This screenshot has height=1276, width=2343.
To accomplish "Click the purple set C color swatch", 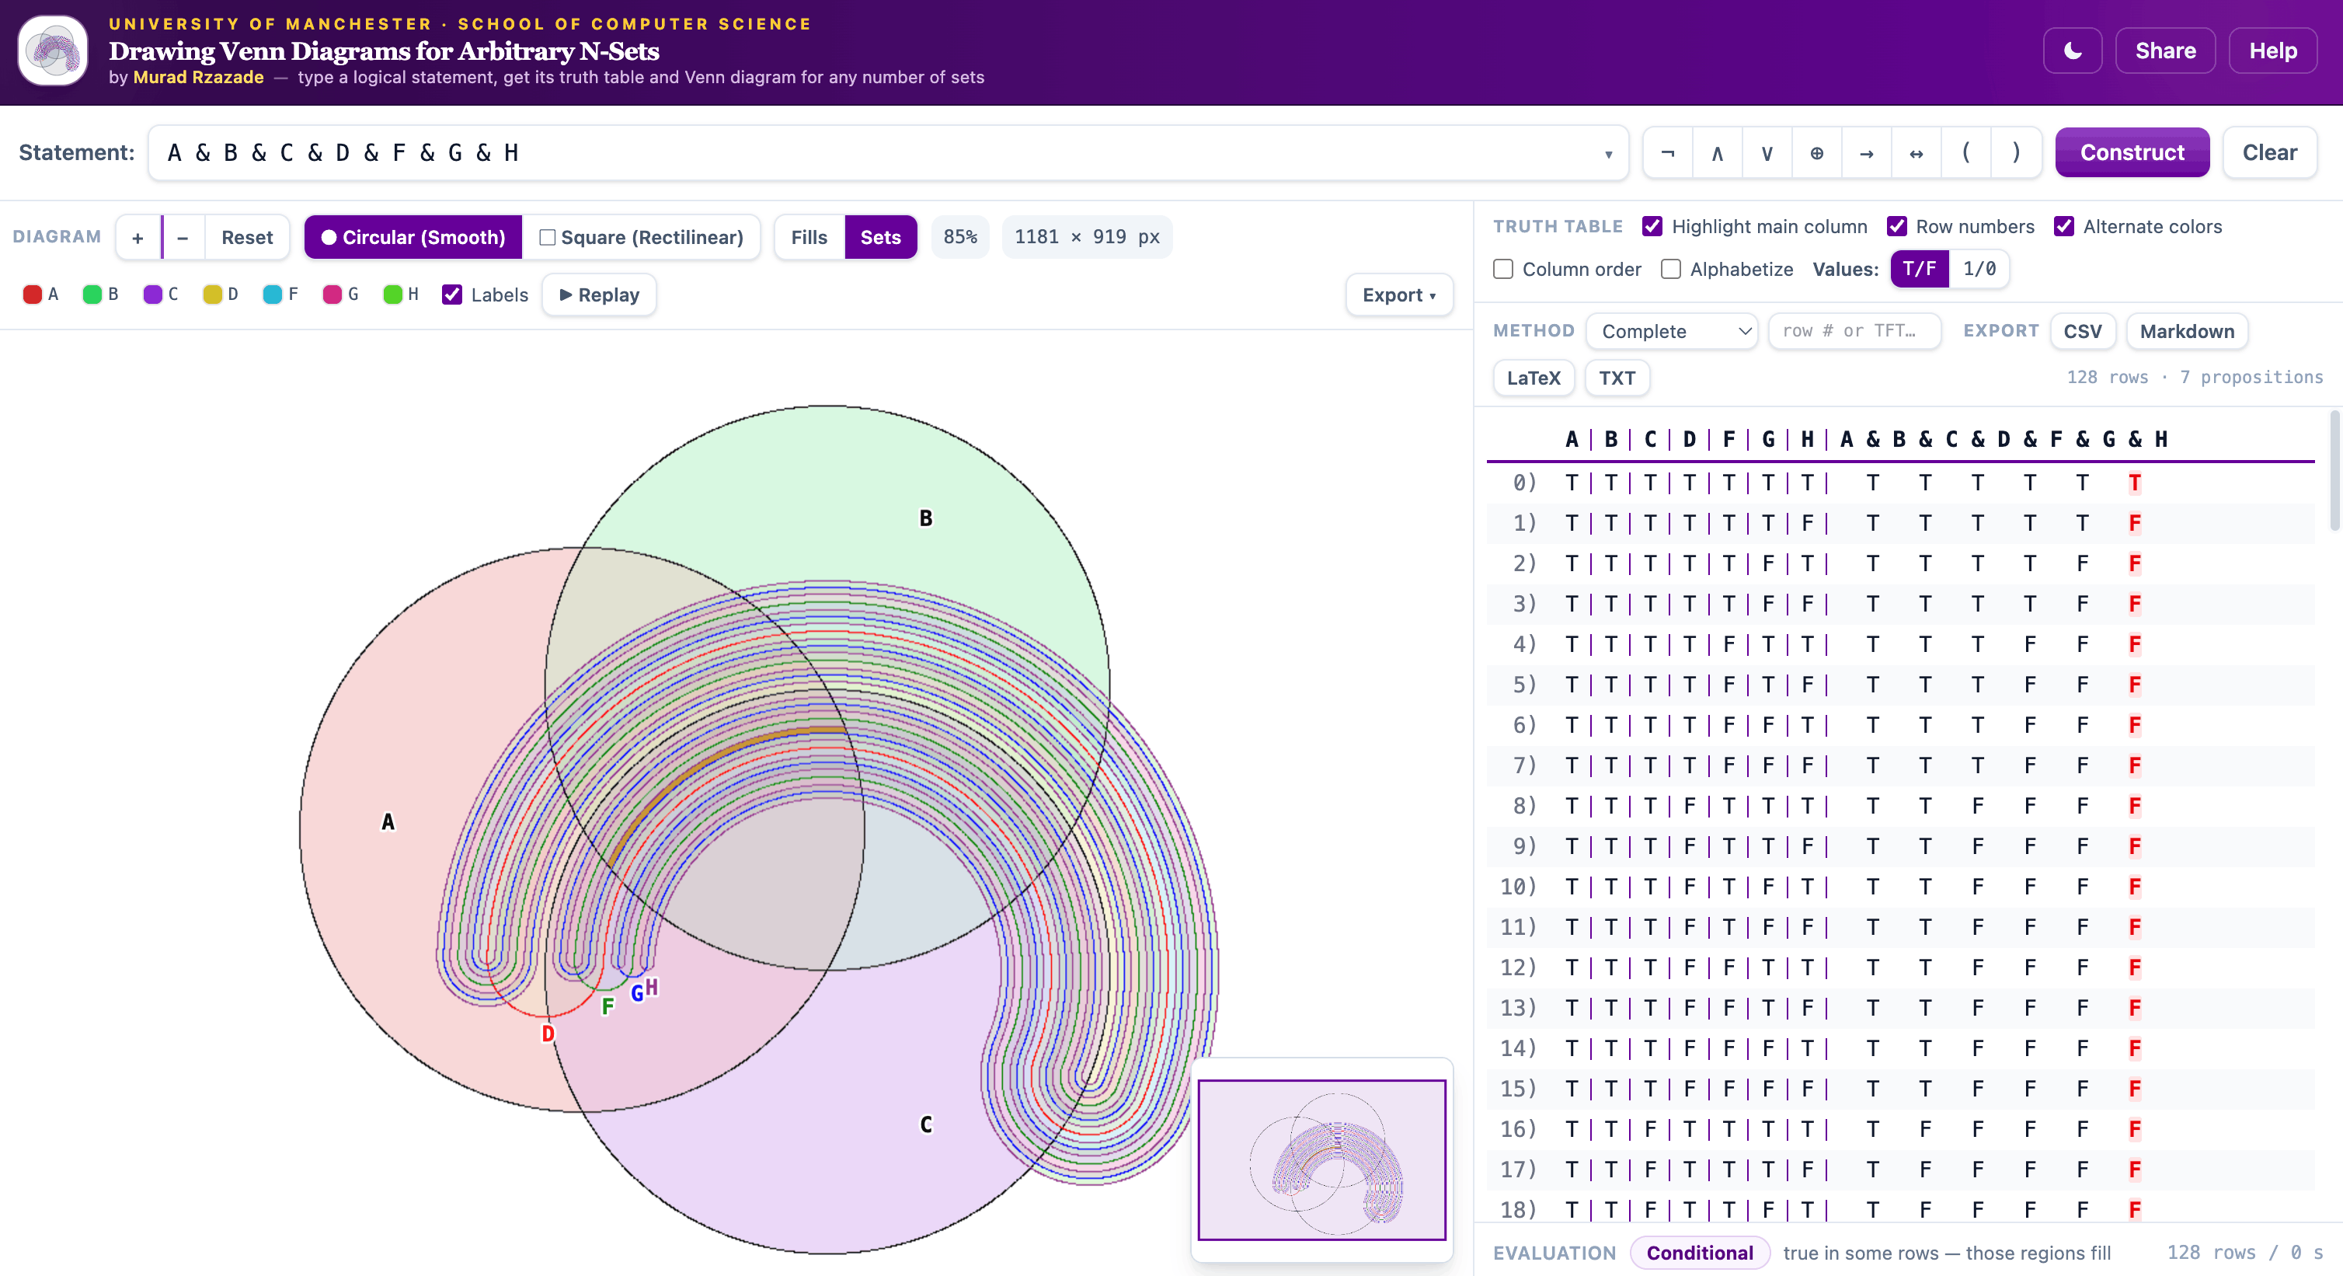I will pos(153,294).
